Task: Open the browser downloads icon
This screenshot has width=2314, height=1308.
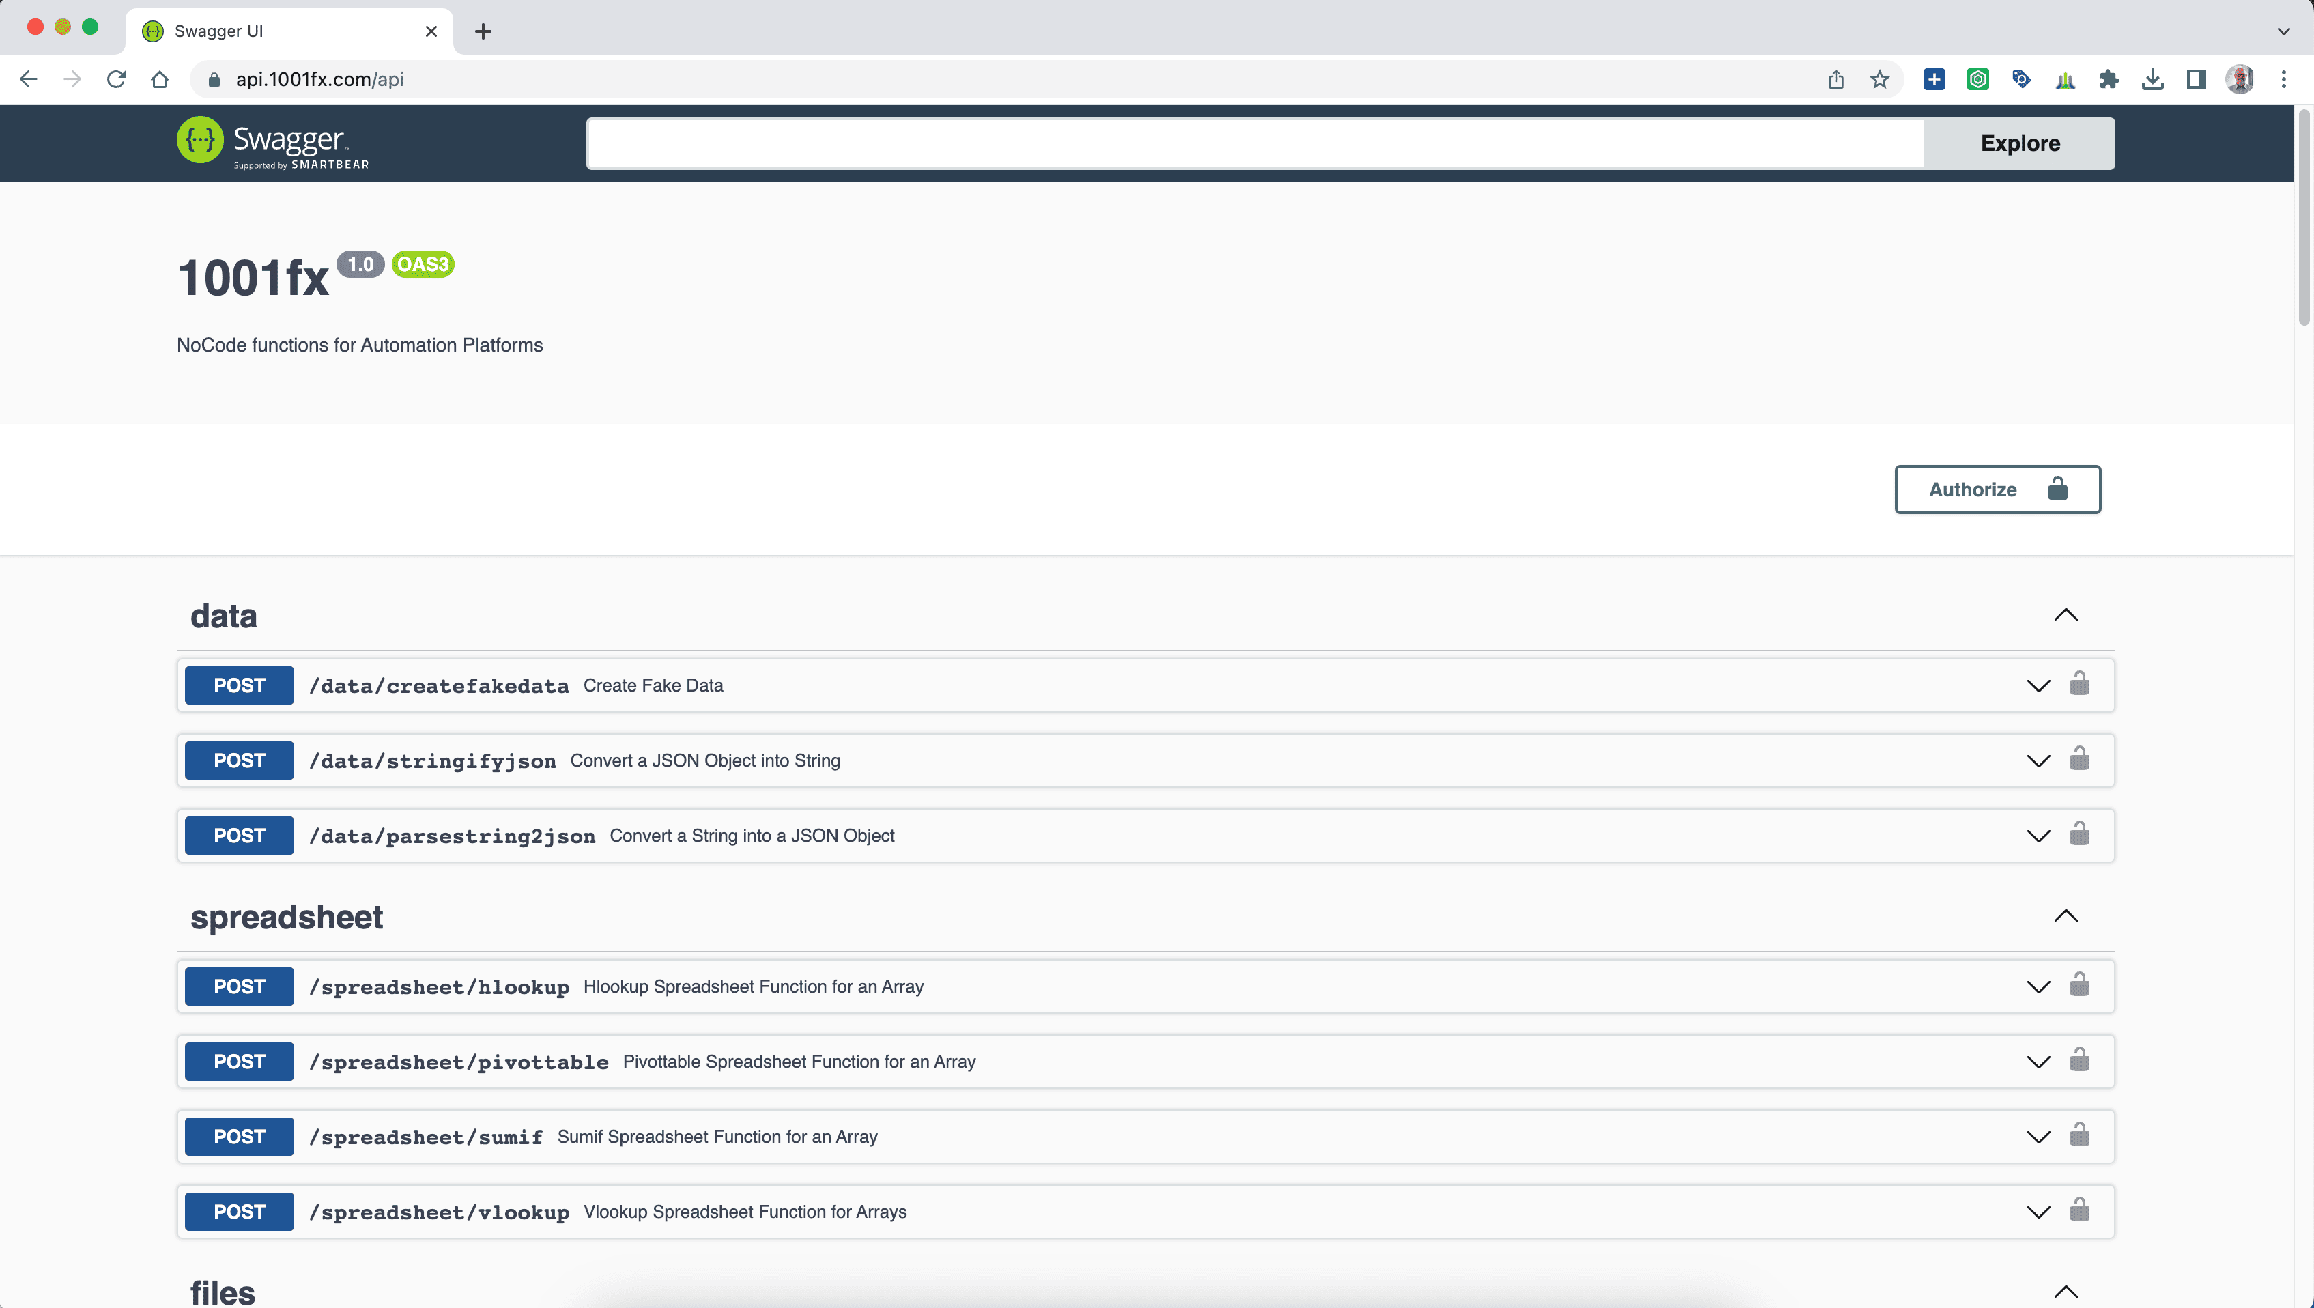Action: [x=2152, y=80]
